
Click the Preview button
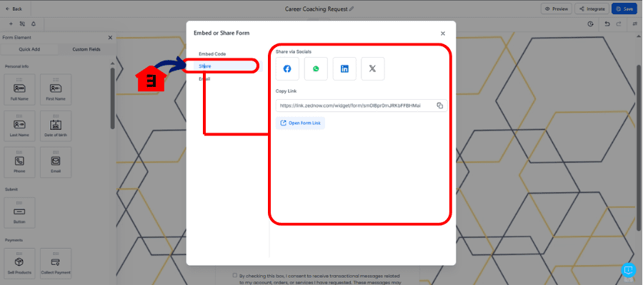(x=557, y=9)
